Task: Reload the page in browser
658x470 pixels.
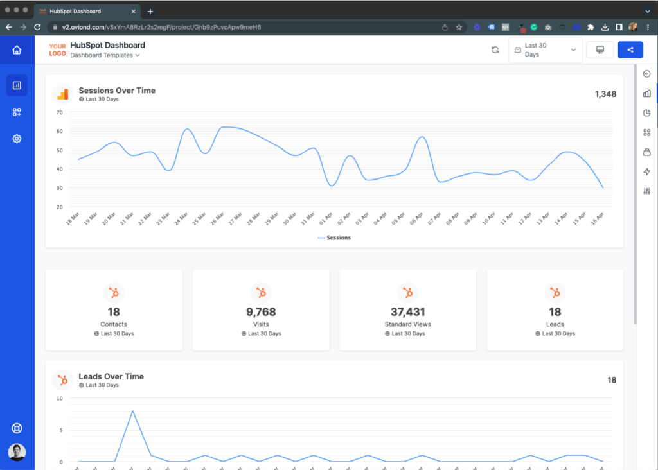Action: pos(37,27)
